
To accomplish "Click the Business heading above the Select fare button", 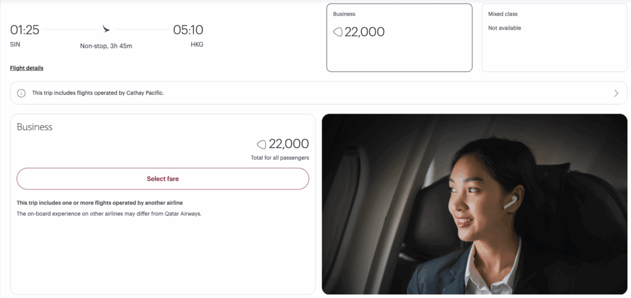I will tap(35, 127).
